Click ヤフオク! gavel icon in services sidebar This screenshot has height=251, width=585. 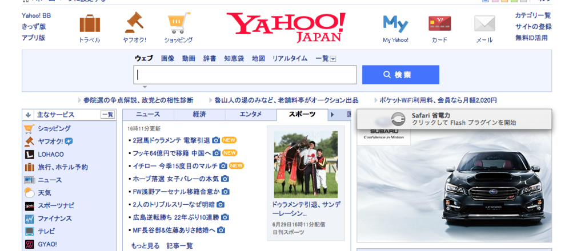(30, 141)
